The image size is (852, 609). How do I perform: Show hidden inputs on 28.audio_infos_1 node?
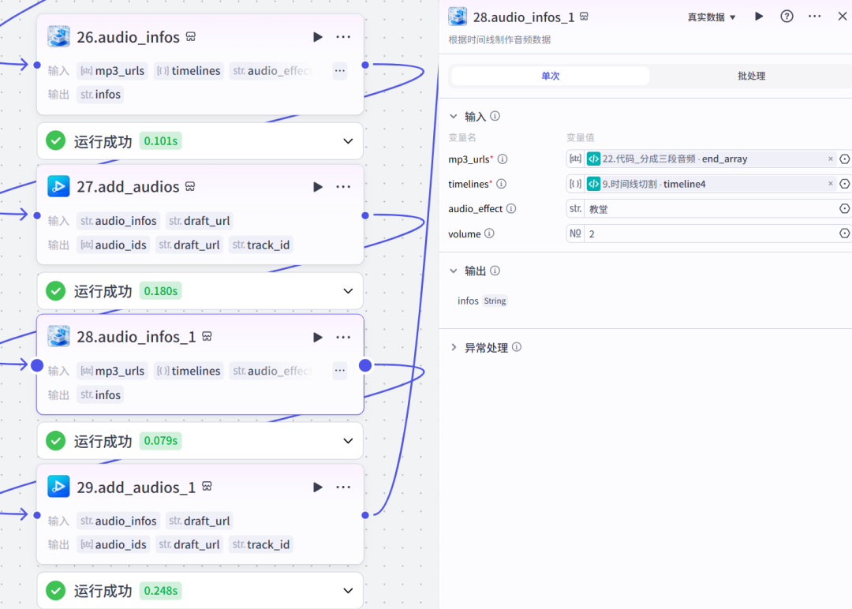(339, 371)
